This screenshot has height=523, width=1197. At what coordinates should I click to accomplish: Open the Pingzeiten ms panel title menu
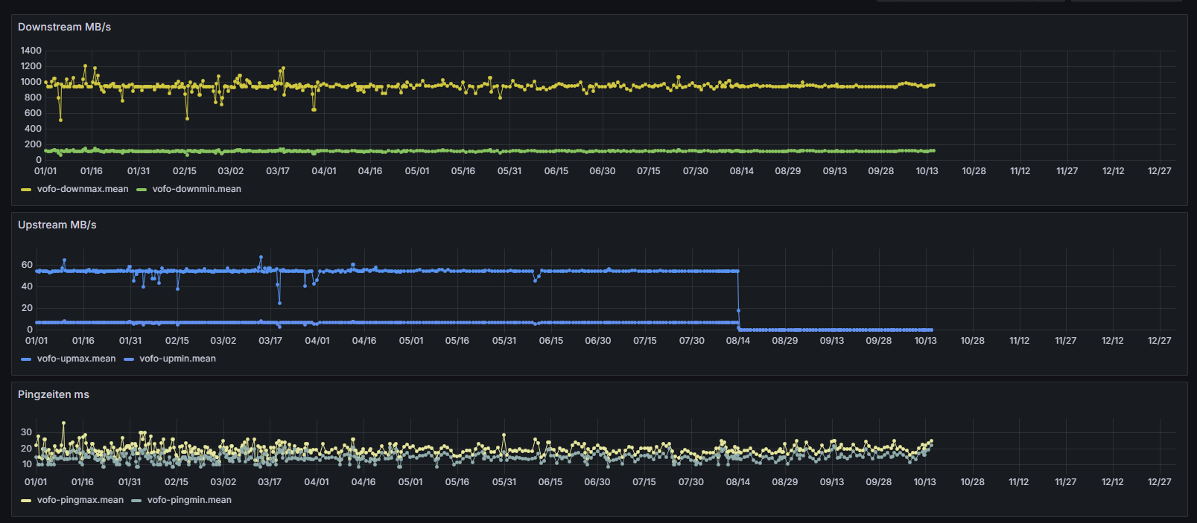53,394
